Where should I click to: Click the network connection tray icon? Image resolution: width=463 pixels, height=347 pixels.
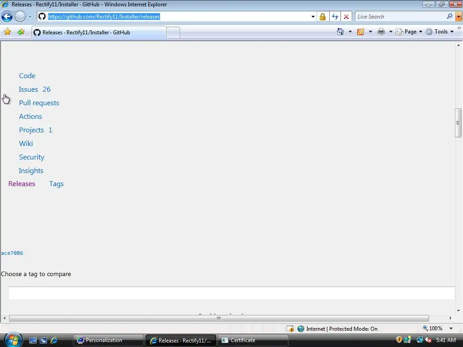point(420,340)
